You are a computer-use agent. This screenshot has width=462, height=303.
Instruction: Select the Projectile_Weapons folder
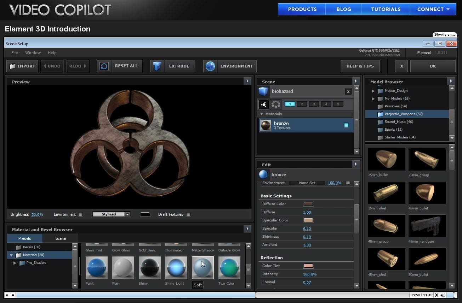pyautogui.click(x=407, y=114)
